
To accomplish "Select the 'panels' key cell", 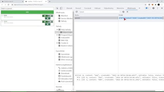I will point(96,18).
